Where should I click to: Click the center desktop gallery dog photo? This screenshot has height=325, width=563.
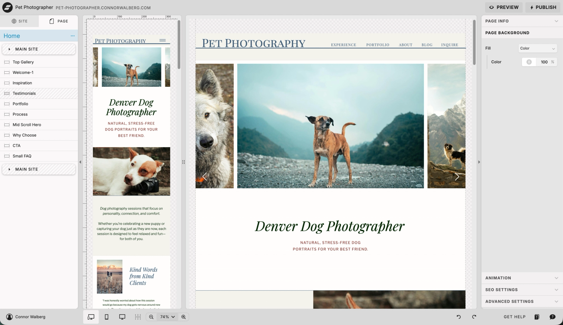tap(330, 126)
